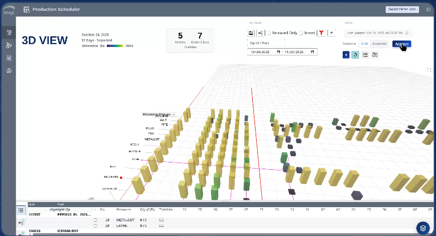Image resolution: width=436 pixels, height=236 pixels.
Task: Click the layers icon at bottom right
Action: click(x=422, y=228)
